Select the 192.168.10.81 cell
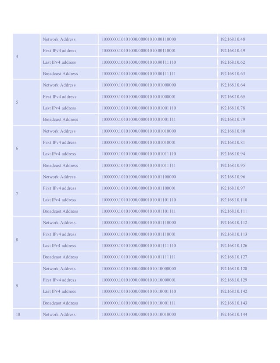The width and height of the screenshot is (280, 363). 233,142
